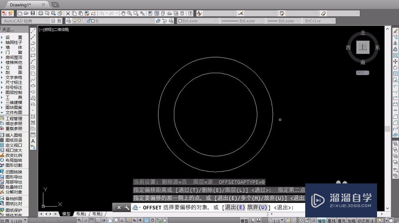
Task: Open the ByLayer linetype dropdown
Action: [242, 21]
